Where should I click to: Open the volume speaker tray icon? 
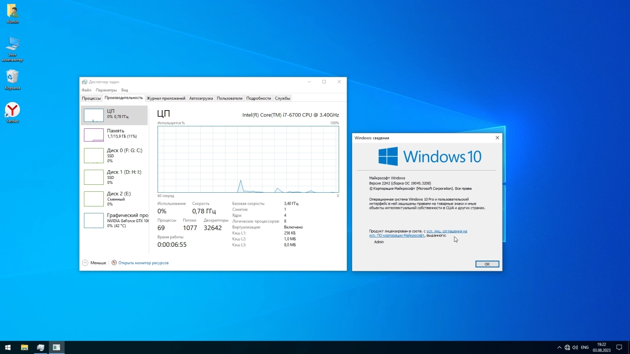[x=575, y=347]
